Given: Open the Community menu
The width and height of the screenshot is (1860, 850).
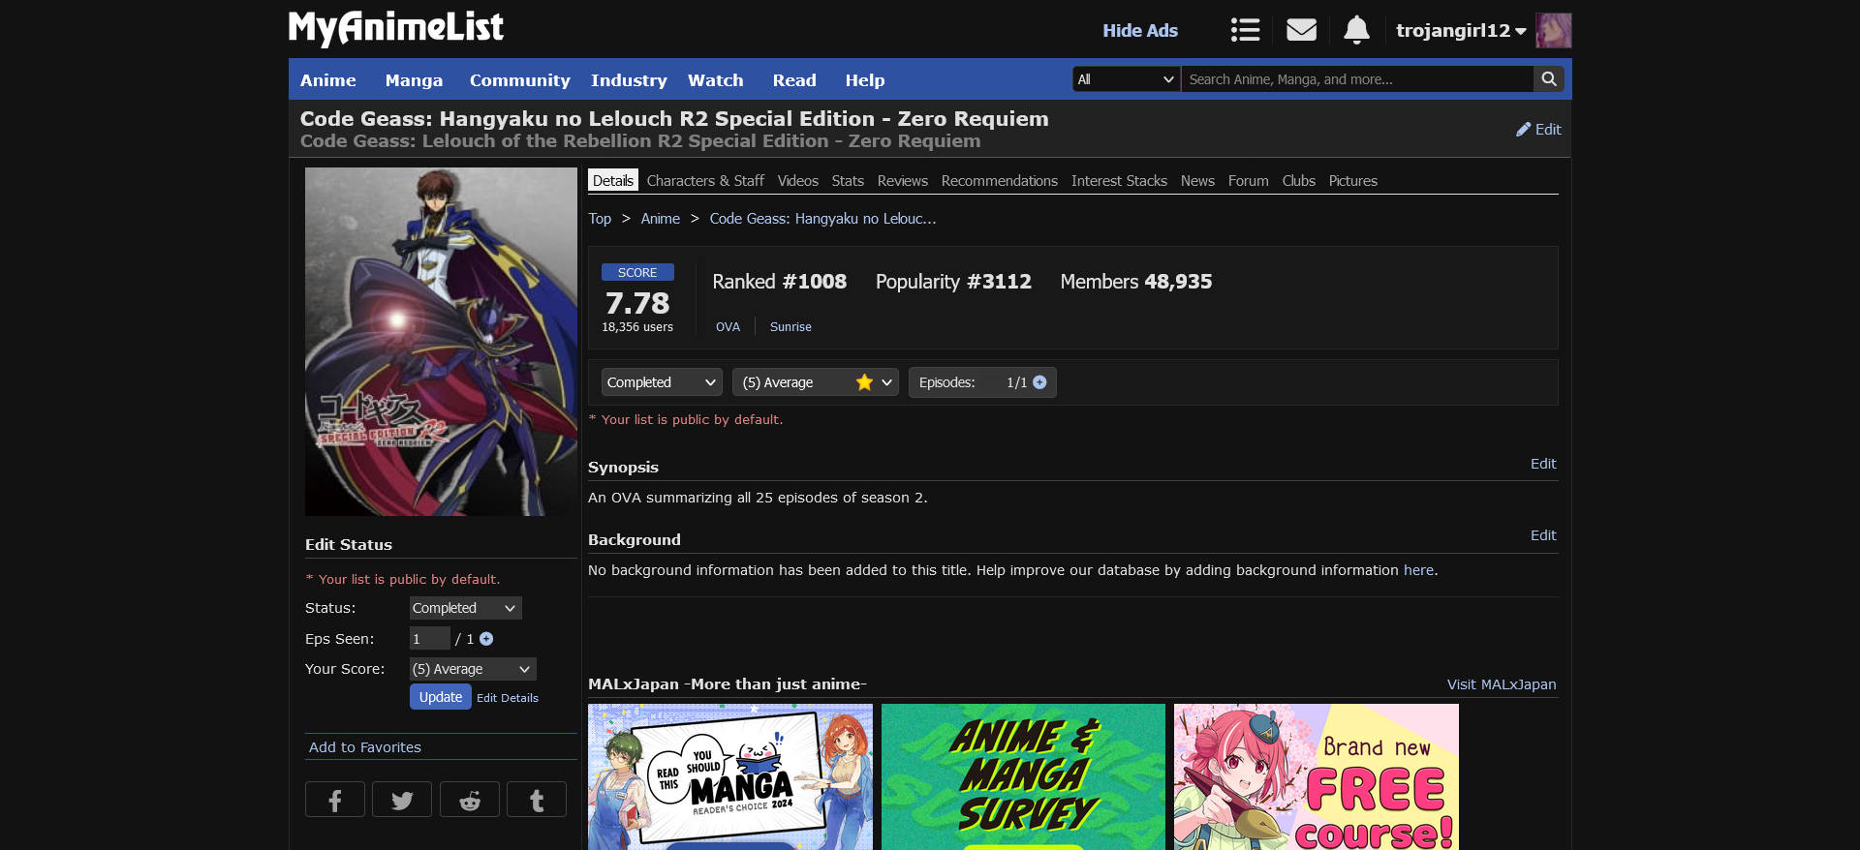Looking at the screenshot, I should (x=519, y=80).
